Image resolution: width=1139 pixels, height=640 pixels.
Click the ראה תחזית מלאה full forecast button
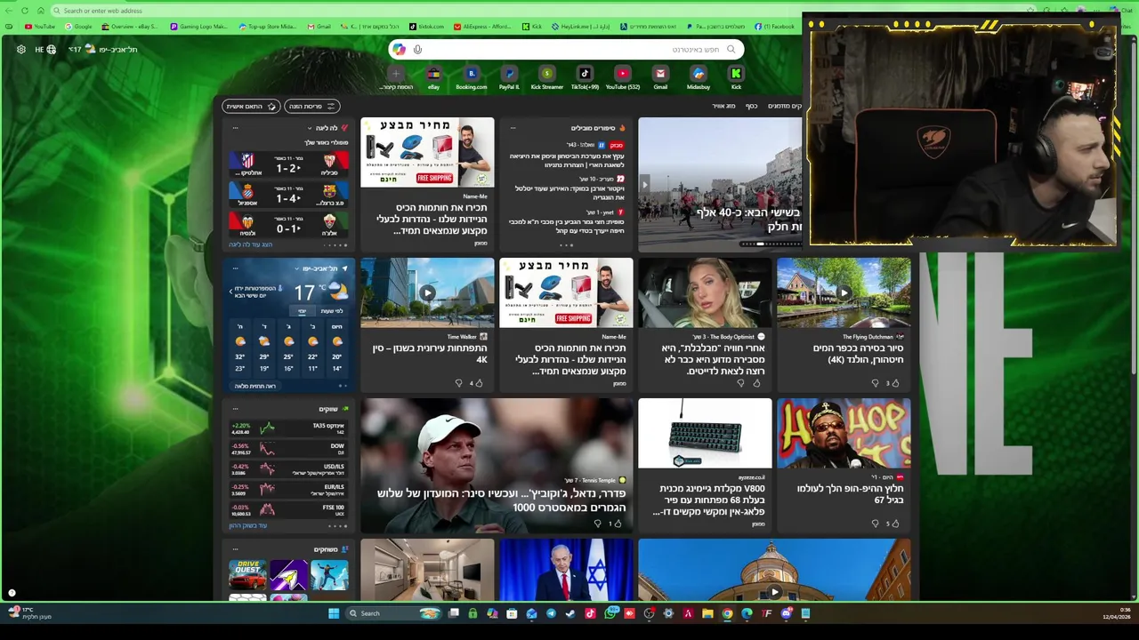point(255,386)
